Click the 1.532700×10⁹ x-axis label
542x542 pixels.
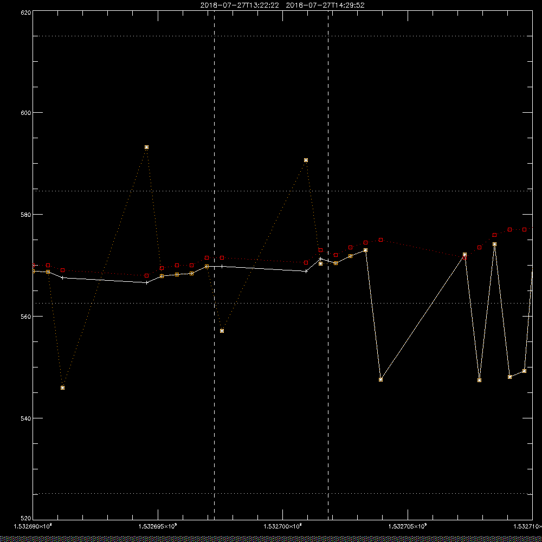[x=283, y=526]
